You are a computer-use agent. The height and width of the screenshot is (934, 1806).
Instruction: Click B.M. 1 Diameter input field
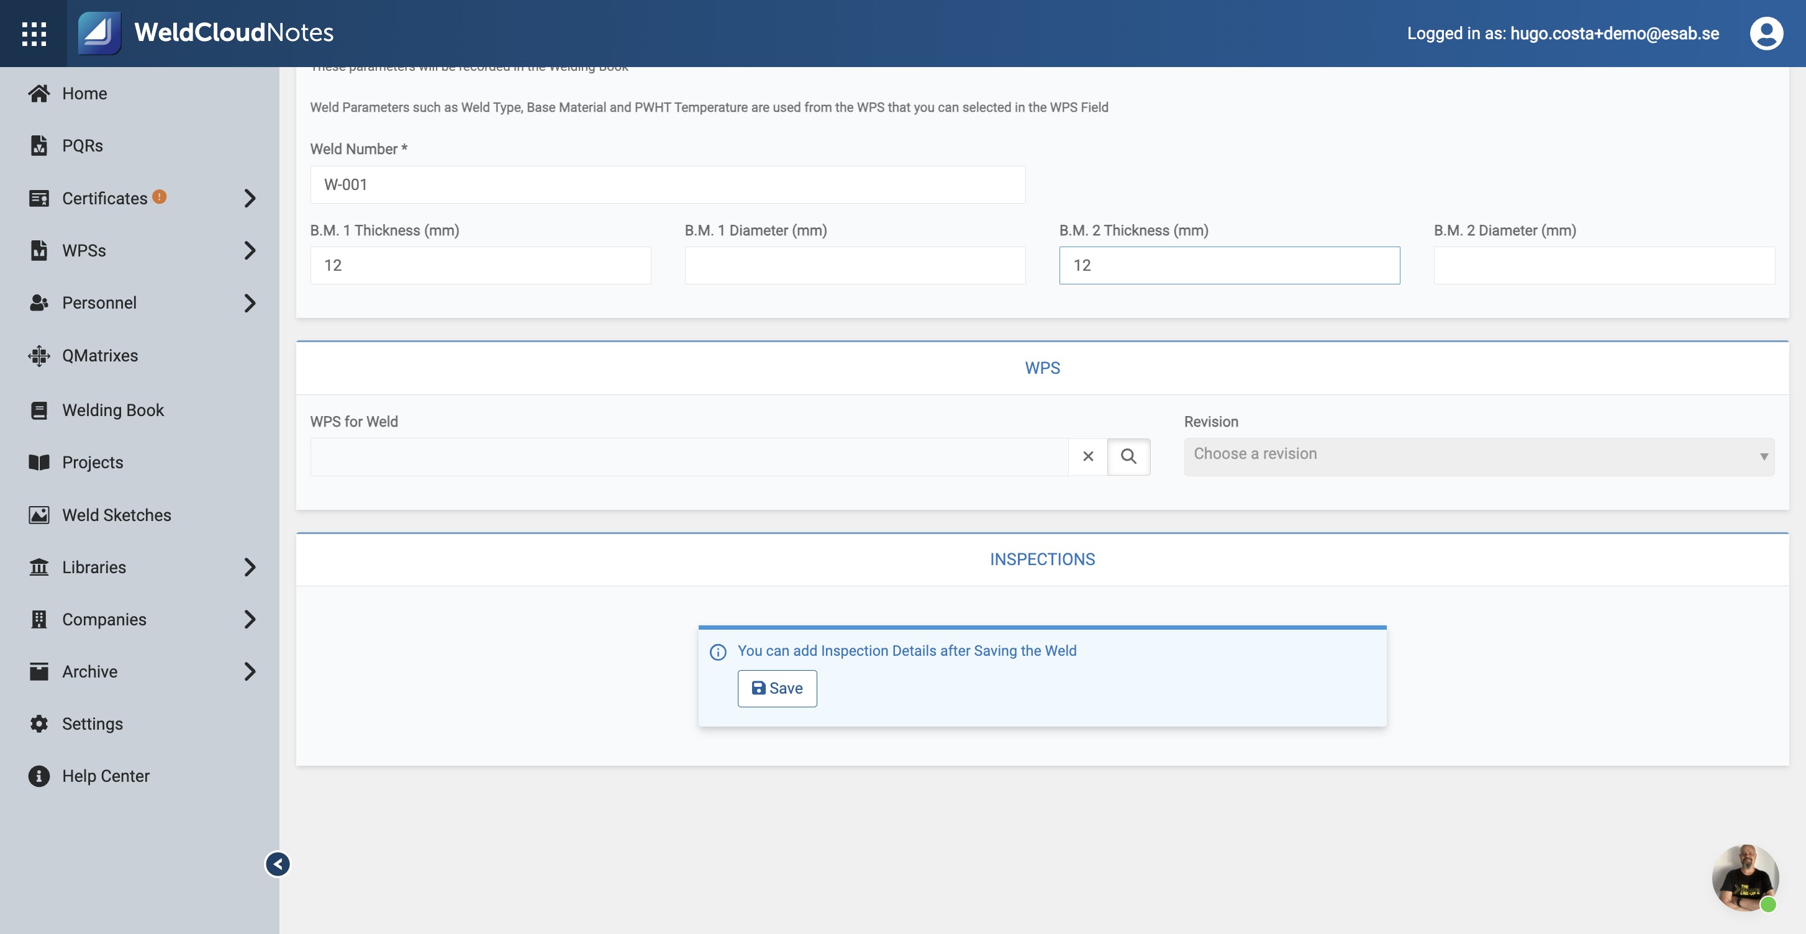[x=855, y=265]
